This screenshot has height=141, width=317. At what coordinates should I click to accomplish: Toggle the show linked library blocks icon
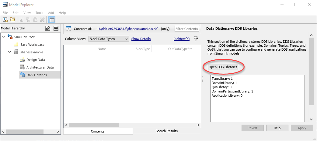pyautogui.click(x=48, y=28)
